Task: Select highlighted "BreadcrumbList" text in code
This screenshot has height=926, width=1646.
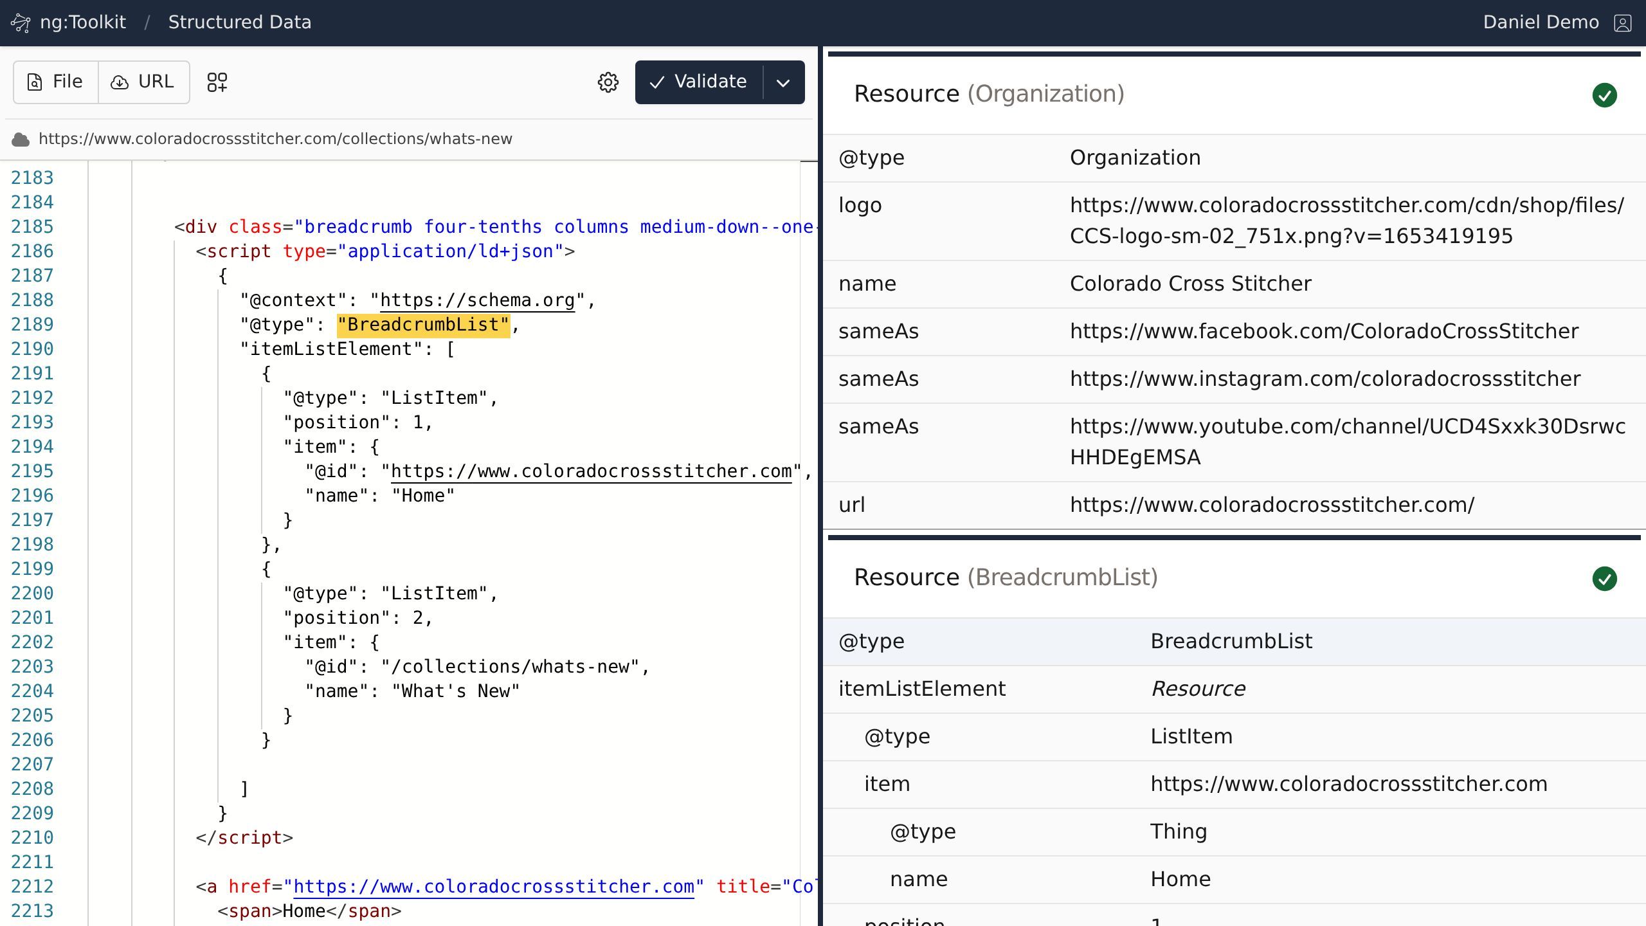Action: [x=423, y=325]
